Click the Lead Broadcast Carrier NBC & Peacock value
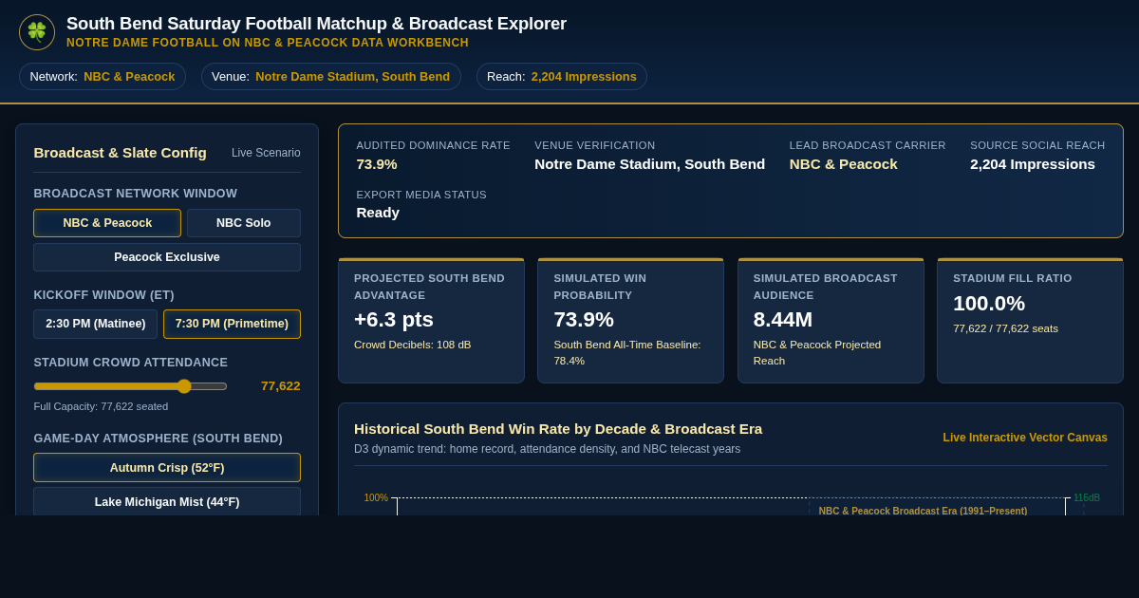Image resolution: width=1139 pixels, height=598 pixels. tap(843, 164)
